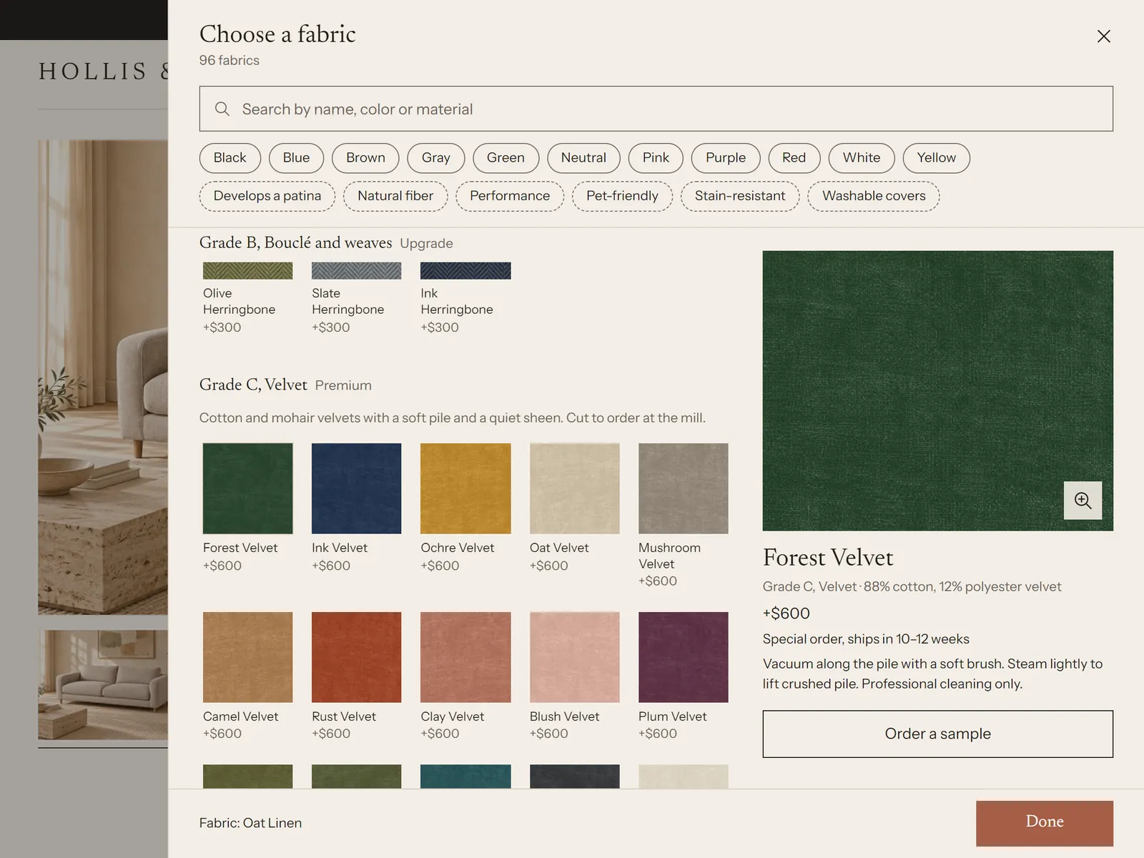Image resolution: width=1144 pixels, height=858 pixels.
Task: Select the Ochre Velvet swatch
Action: pyautogui.click(x=465, y=488)
